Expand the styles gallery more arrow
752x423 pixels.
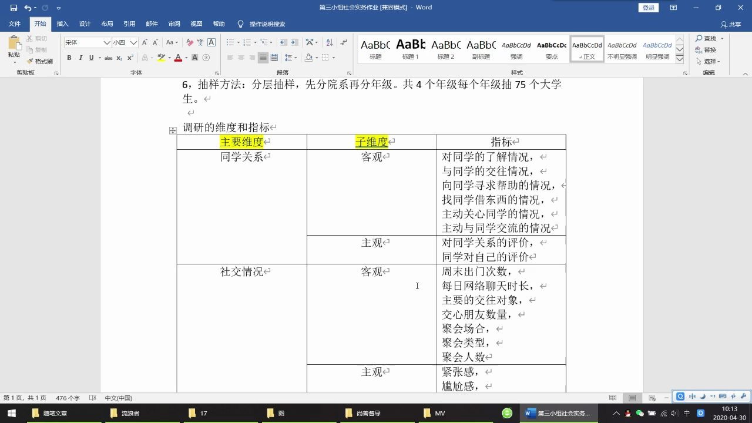coord(680,59)
